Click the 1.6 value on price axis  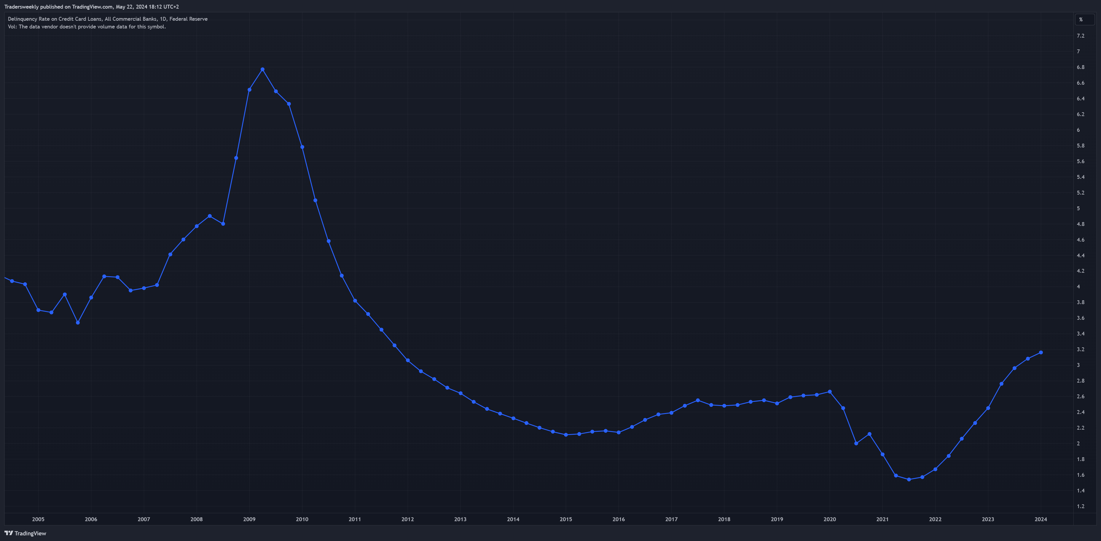[x=1081, y=475]
